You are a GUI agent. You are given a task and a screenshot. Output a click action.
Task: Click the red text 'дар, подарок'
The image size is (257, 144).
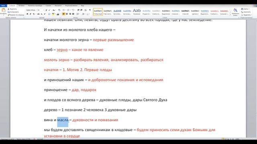point(84,90)
